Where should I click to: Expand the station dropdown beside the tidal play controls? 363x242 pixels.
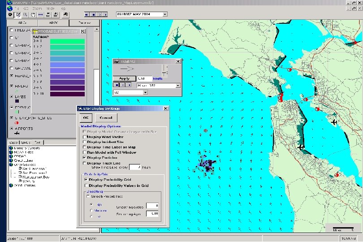click(178, 85)
